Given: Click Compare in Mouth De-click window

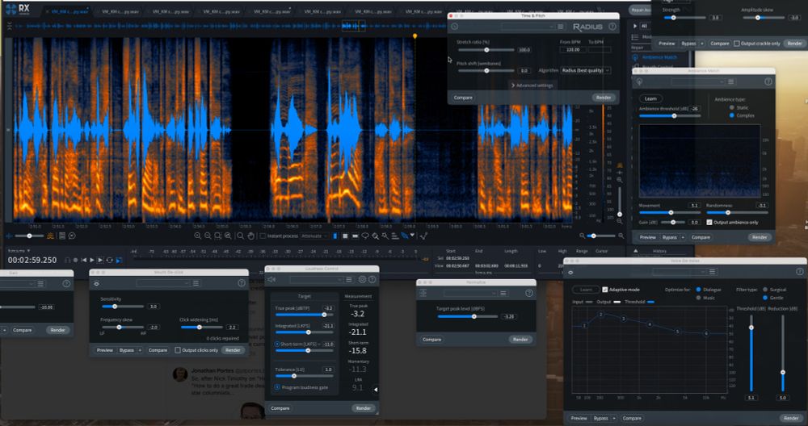Looking at the screenshot, I should tap(158, 350).
